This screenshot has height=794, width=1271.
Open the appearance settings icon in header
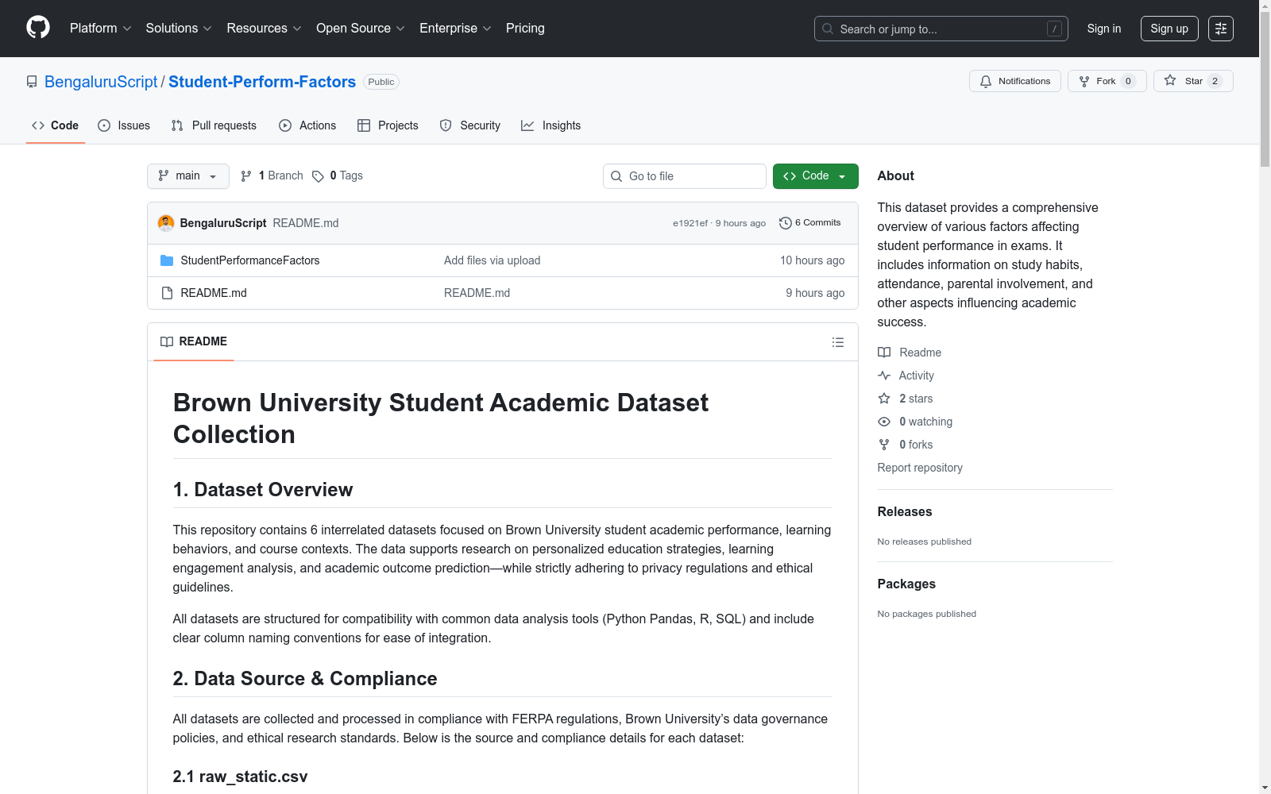(1221, 29)
